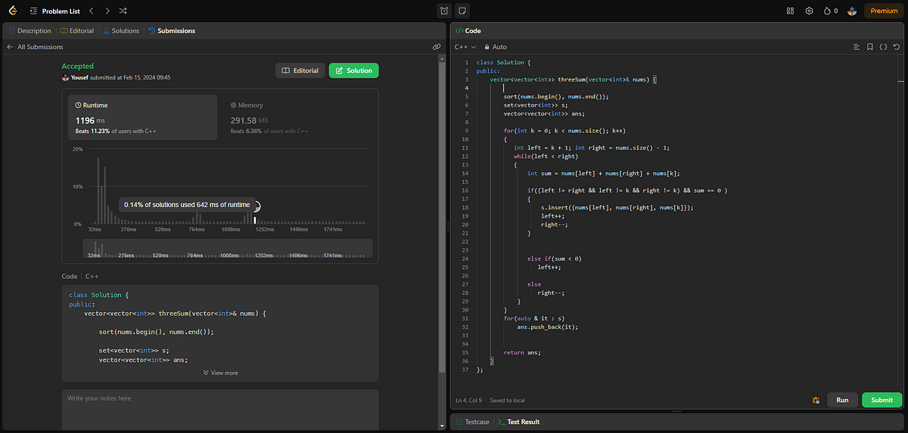Go back to All Submissions
This screenshot has height=433, width=908.
pyautogui.click(x=35, y=47)
